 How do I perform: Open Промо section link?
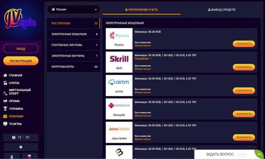pos(14,101)
